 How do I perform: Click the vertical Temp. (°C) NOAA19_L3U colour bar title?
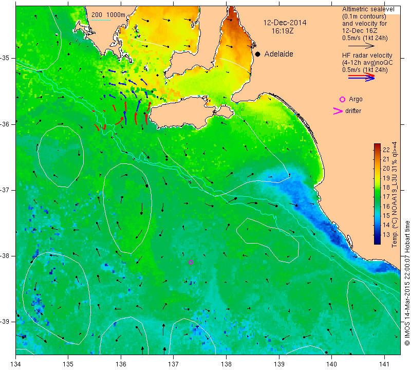click(395, 195)
